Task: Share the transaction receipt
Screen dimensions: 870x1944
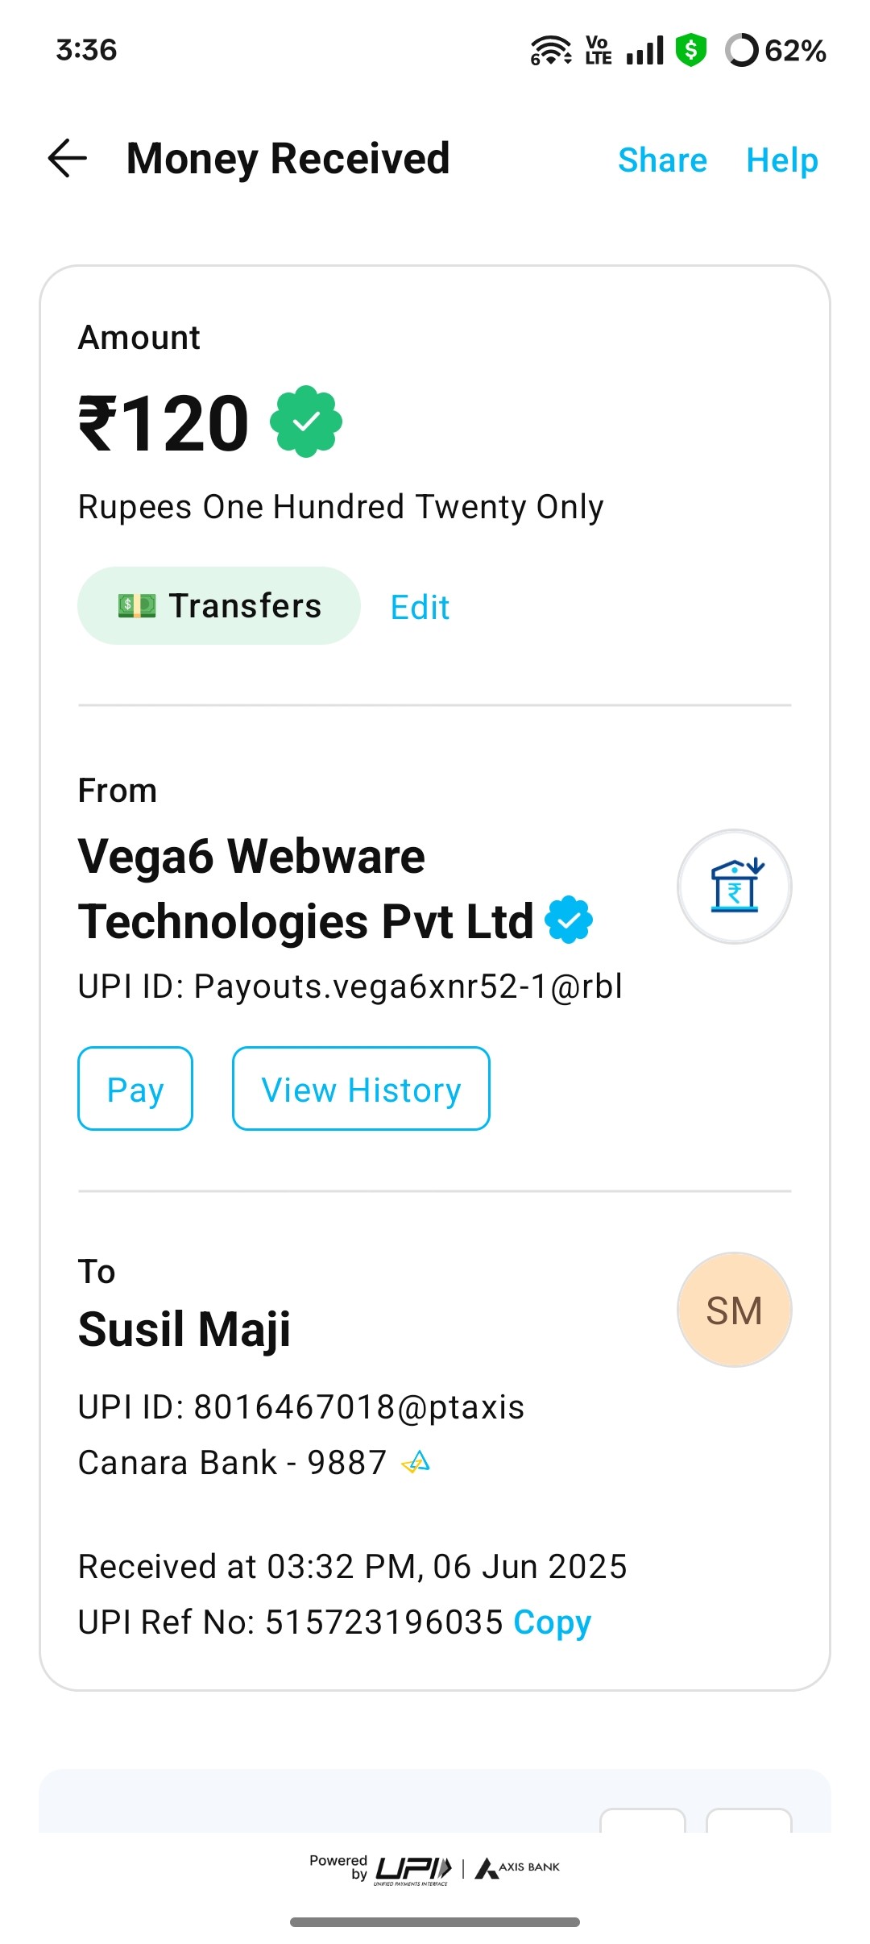Action: (x=662, y=160)
